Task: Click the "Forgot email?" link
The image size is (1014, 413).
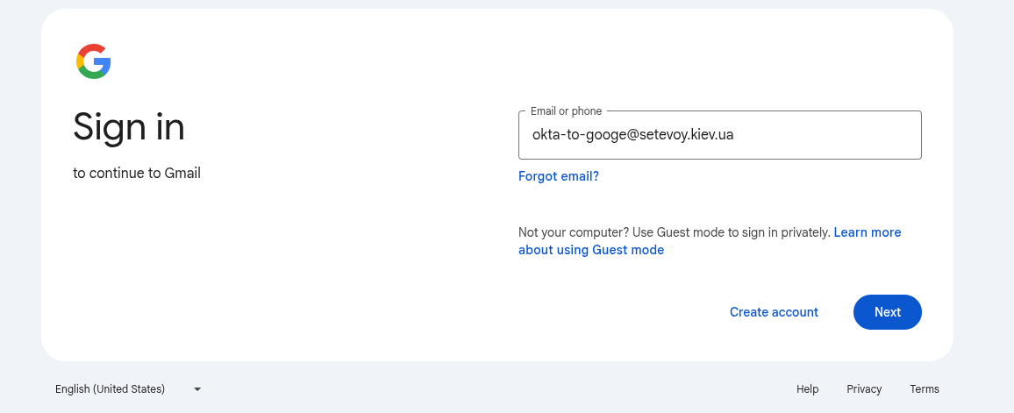Action: coord(559,176)
